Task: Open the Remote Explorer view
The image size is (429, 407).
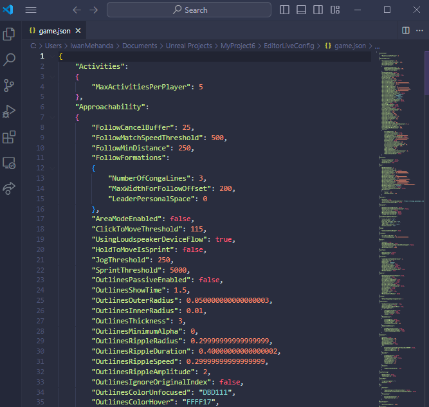Action: (x=10, y=163)
